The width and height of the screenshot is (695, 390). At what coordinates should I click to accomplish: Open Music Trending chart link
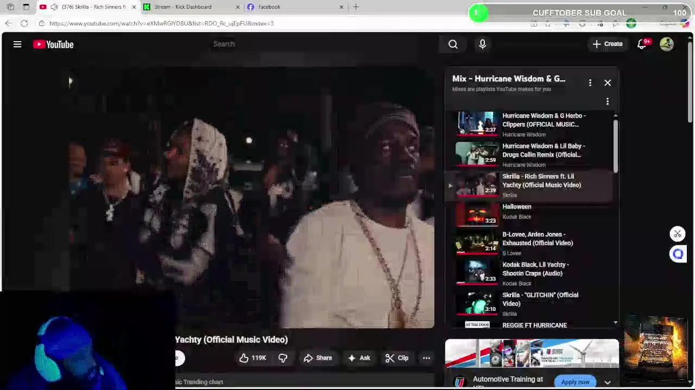200,382
